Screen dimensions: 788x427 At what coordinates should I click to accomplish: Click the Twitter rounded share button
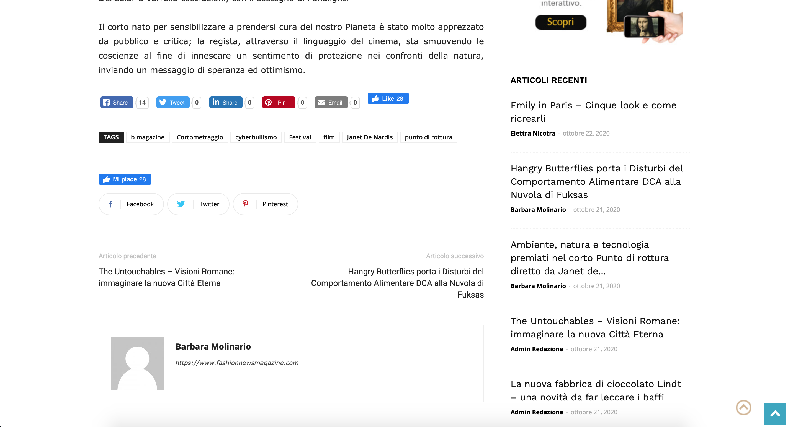click(198, 204)
